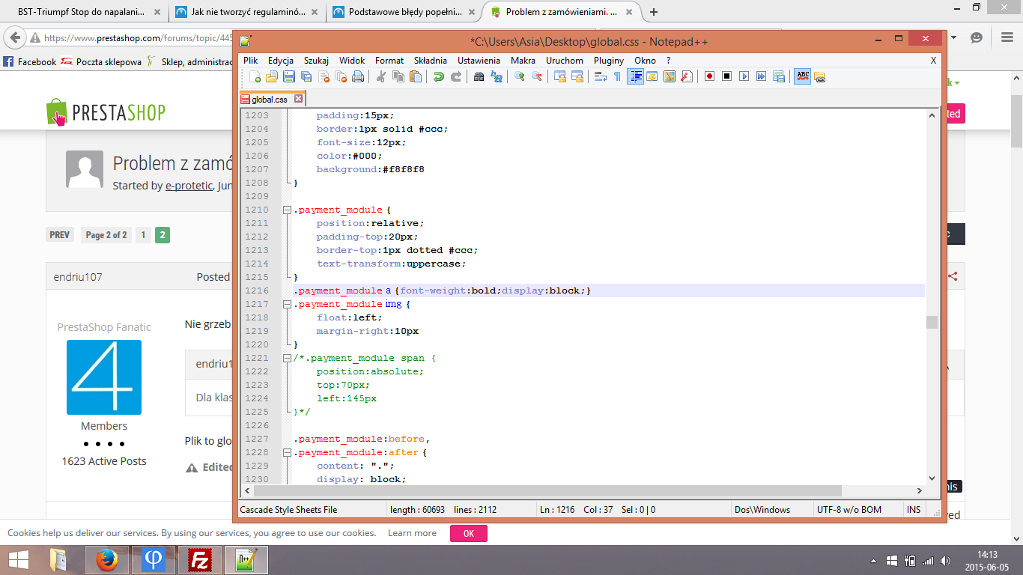Click the Save file toolbar icon

(x=289, y=76)
